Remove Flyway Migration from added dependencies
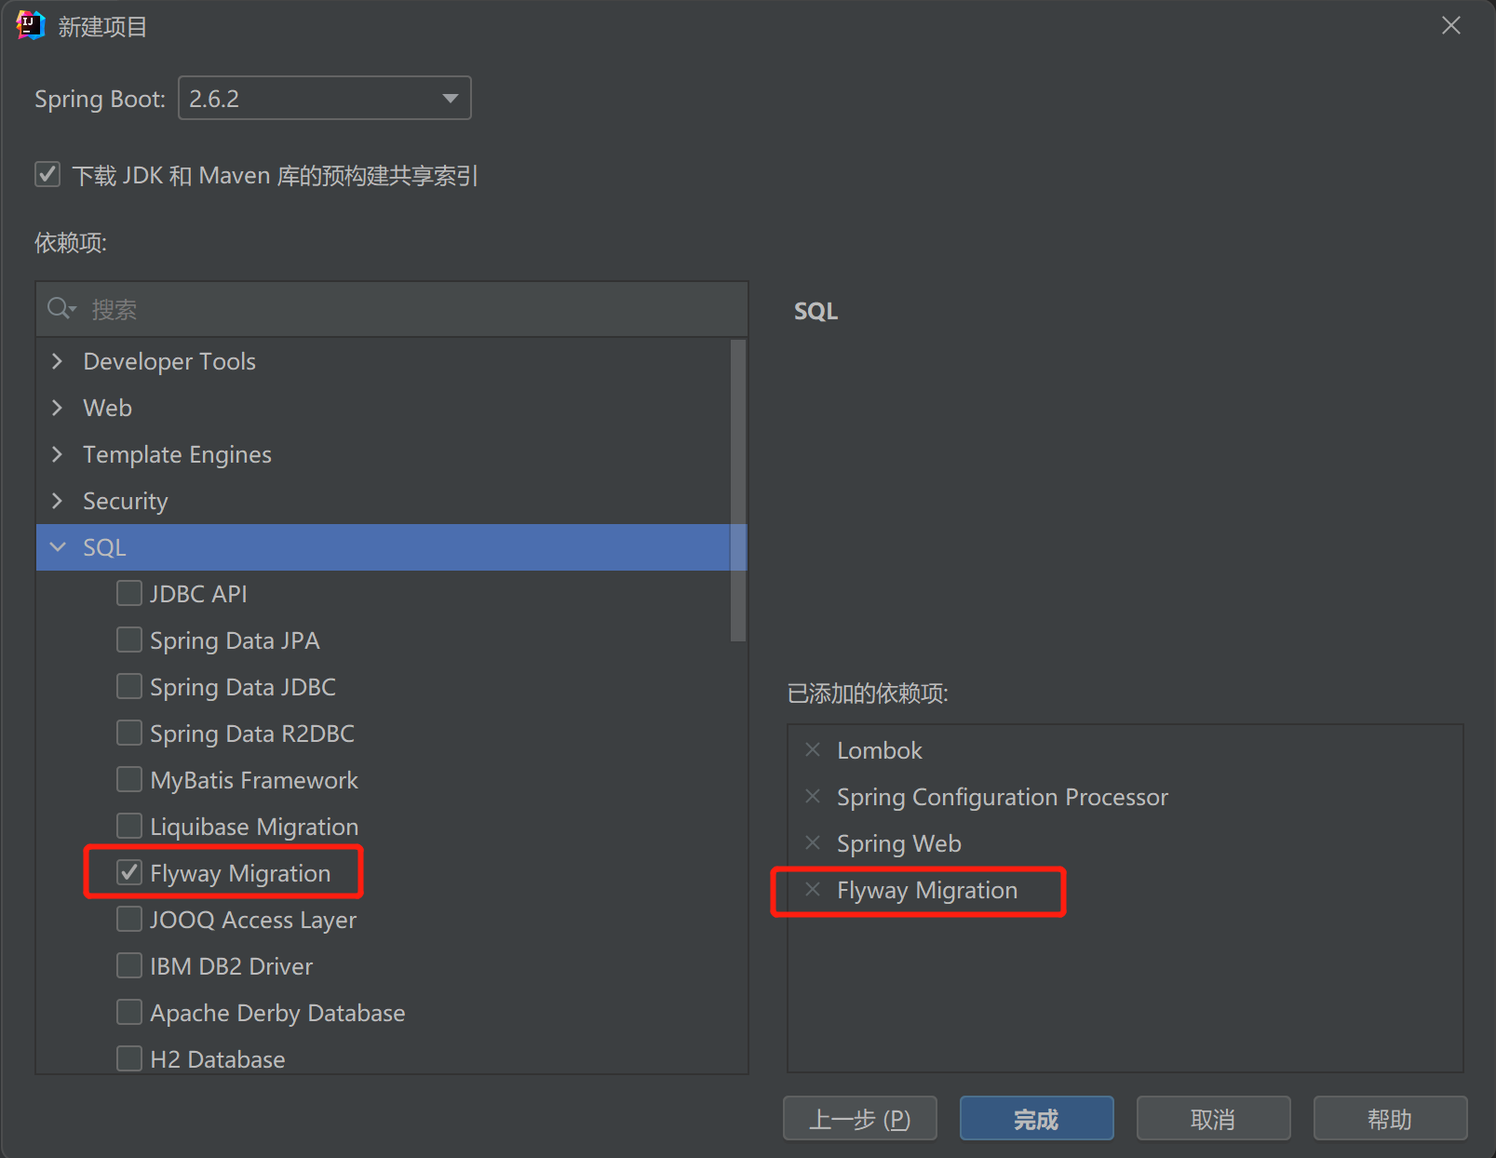The height and width of the screenshot is (1158, 1496). pos(813,889)
